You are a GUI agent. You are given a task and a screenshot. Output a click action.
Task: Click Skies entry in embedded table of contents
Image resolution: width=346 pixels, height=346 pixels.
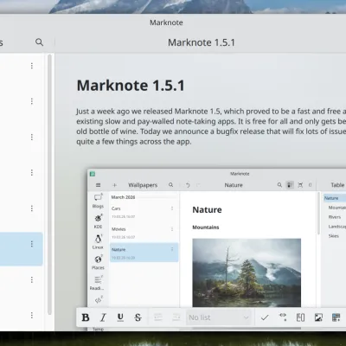[334, 236]
